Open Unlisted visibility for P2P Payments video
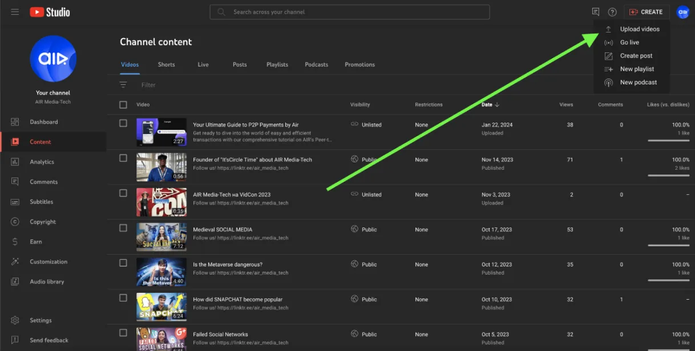This screenshot has width=695, height=351. (x=366, y=125)
